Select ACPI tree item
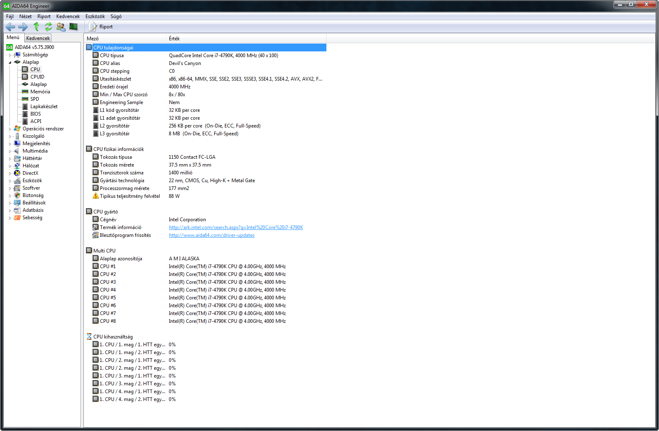The width and height of the screenshot is (659, 431). pyautogui.click(x=36, y=121)
